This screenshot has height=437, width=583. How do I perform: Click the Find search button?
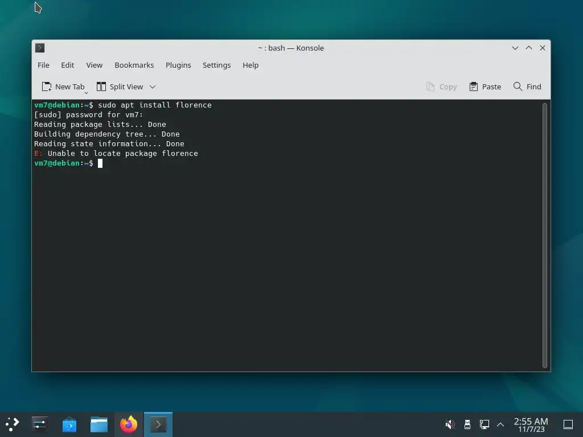(x=527, y=86)
